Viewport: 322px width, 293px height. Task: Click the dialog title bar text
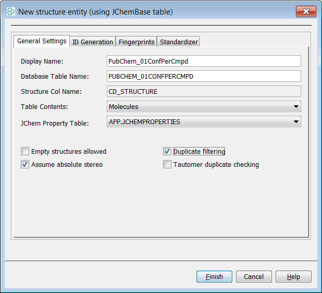pos(95,11)
